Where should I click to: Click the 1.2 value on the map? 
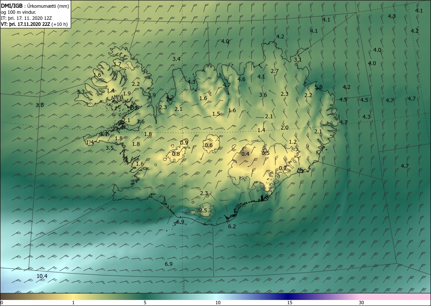coord(293,142)
